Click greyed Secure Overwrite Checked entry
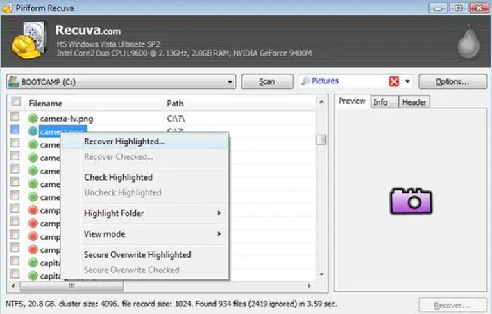This screenshot has width=492, height=314. pos(145,270)
